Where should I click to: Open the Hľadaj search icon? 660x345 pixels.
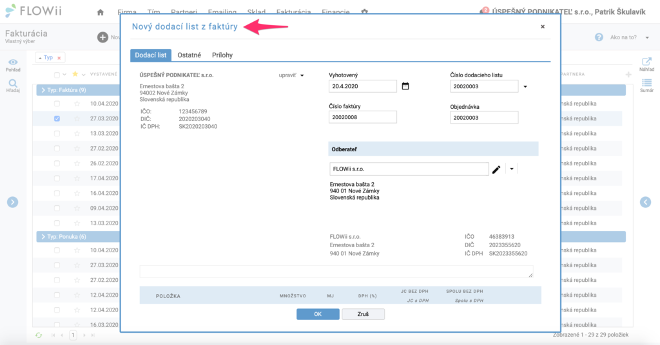pos(13,83)
